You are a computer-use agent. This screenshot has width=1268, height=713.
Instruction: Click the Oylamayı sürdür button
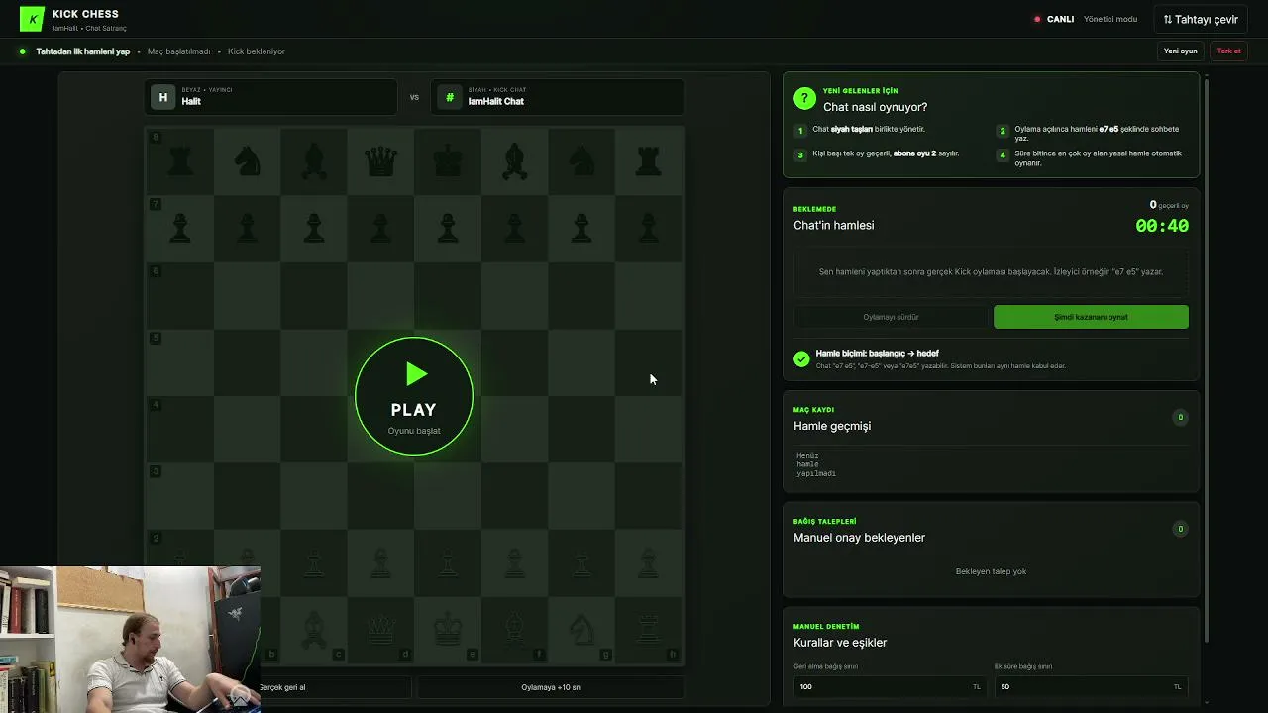click(x=891, y=317)
